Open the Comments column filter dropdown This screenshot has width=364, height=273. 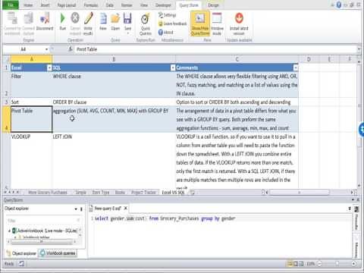295,67
